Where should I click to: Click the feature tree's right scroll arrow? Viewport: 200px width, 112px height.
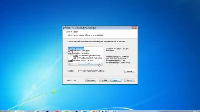coord(101,64)
